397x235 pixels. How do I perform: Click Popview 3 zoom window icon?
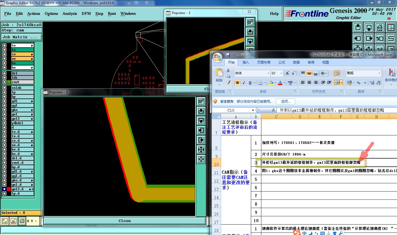tap(250, 22)
